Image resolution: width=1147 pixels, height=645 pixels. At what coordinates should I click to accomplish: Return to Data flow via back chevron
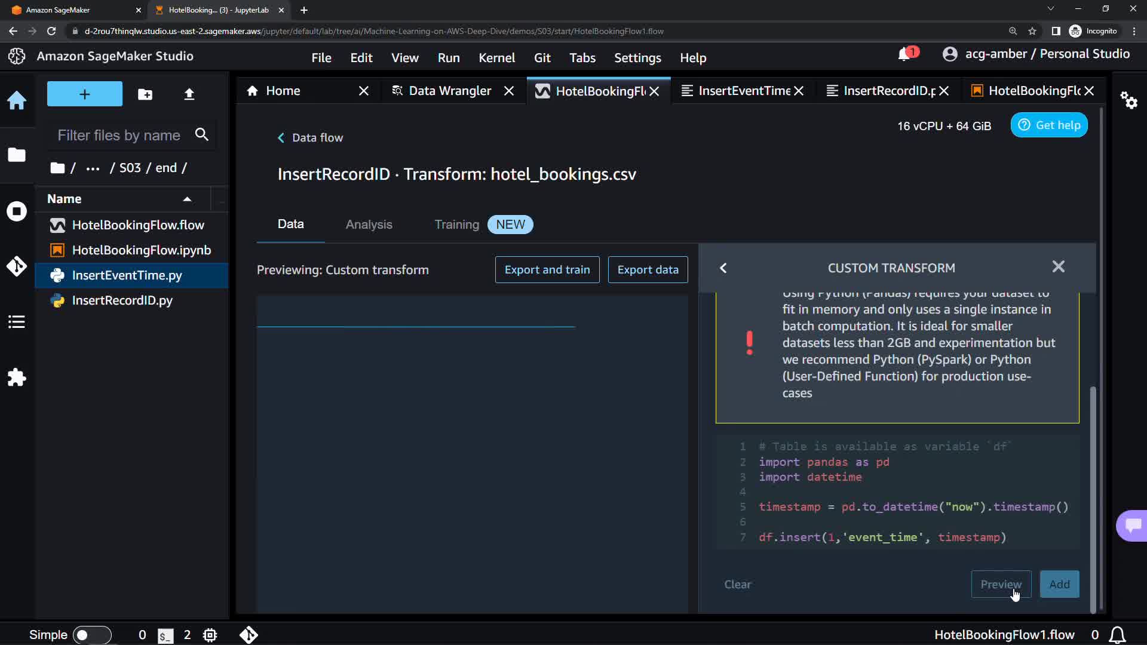pyautogui.click(x=281, y=138)
